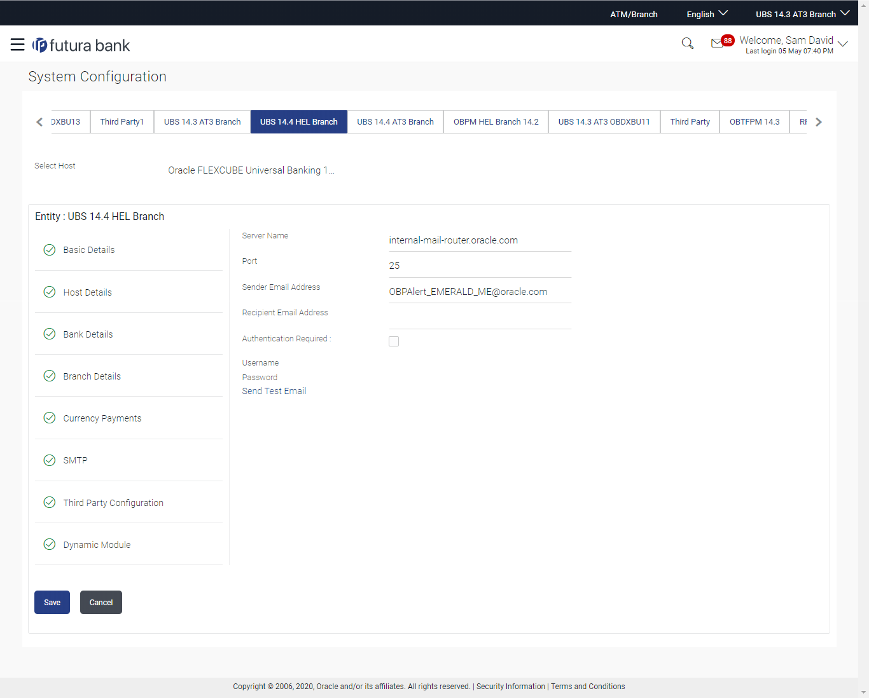Switch to the OBTFPM 14.3 tab
Screen dimensions: 869x698
coord(754,121)
